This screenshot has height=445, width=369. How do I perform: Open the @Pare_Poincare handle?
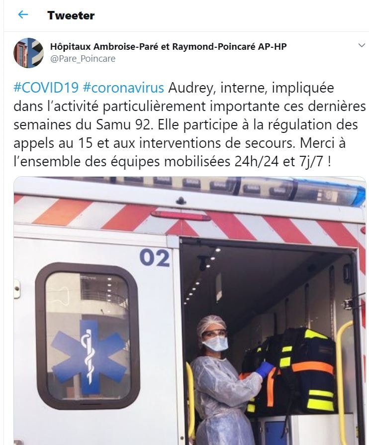click(83, 59)
